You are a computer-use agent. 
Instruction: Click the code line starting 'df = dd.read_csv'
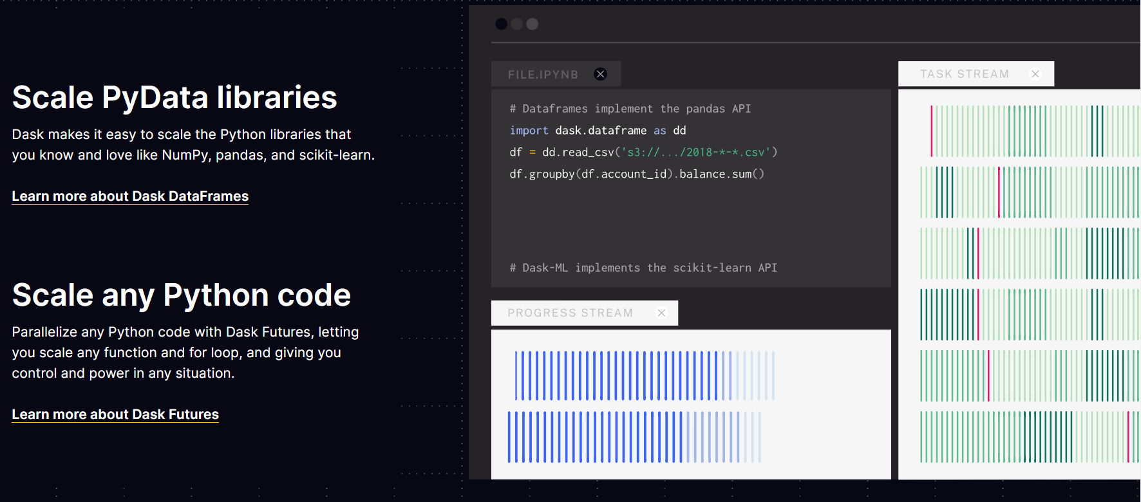pyautogui.click(x=643, y=153)
